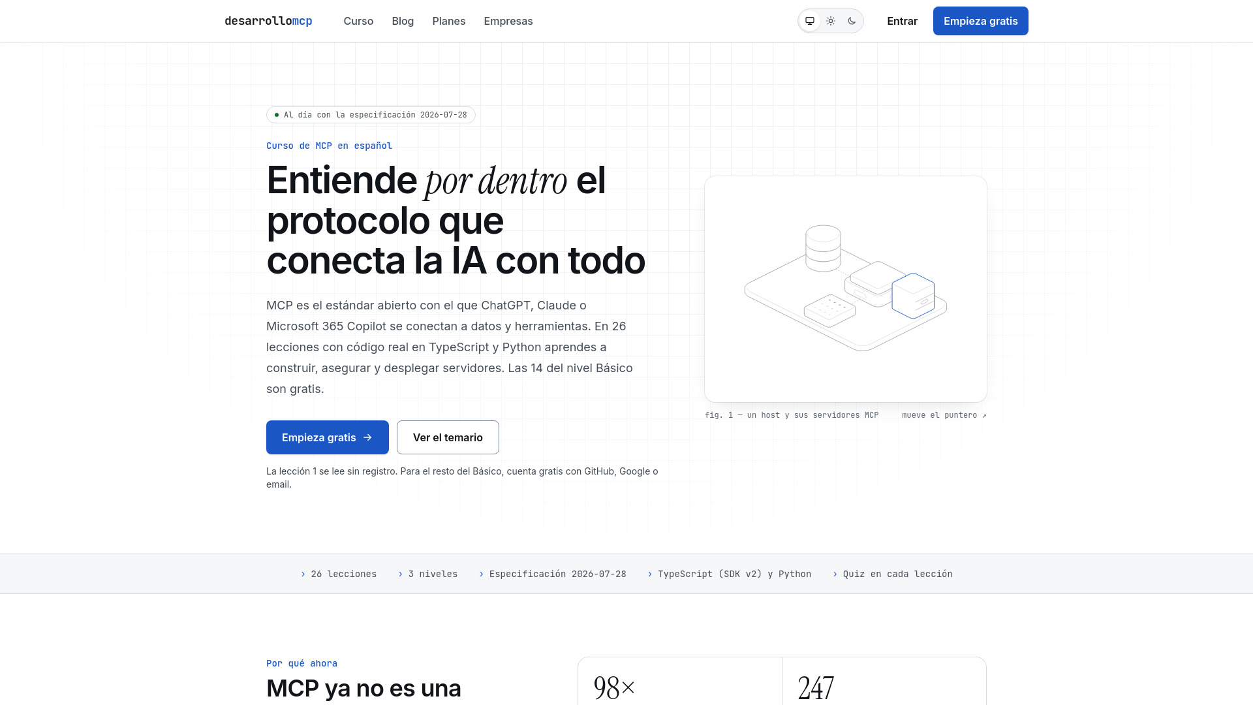Viewport: 1253px width, 705px height.
Task: Click the database cylinder in illustration
Action: 823,248
